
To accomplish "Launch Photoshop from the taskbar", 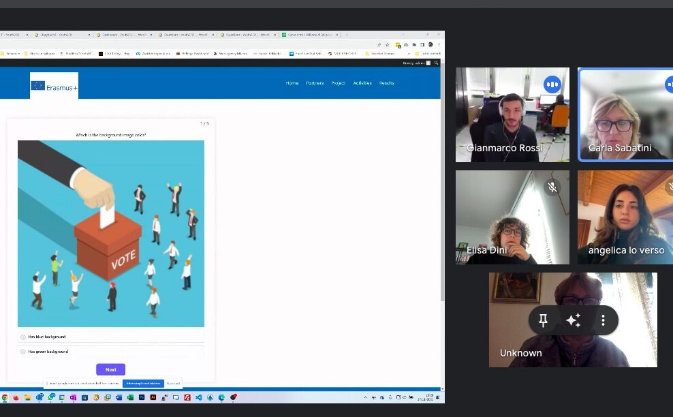I will point(142,398).
